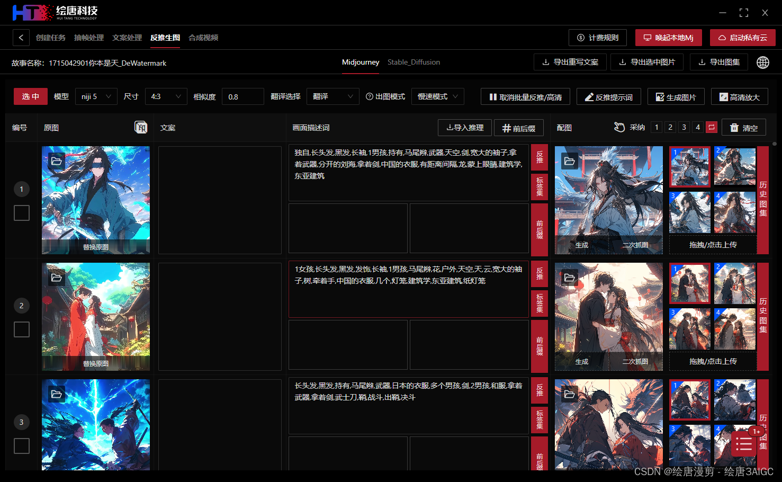Open folder icon on row 3 generated image
Image resolution: width=782 pixels, height=482 pixels.
point(570,394)
